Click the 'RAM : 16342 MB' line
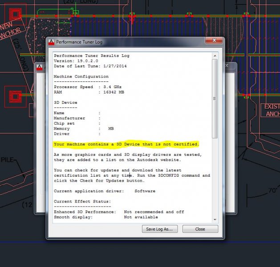 [89, 92]
